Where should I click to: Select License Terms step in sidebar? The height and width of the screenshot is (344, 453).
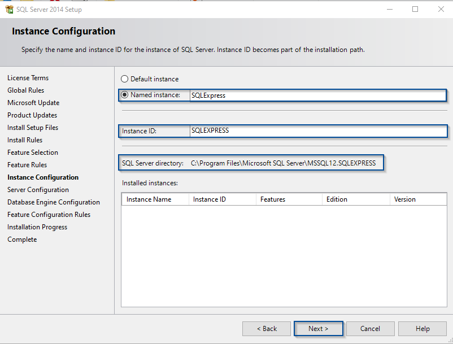[x=28, y=78]
